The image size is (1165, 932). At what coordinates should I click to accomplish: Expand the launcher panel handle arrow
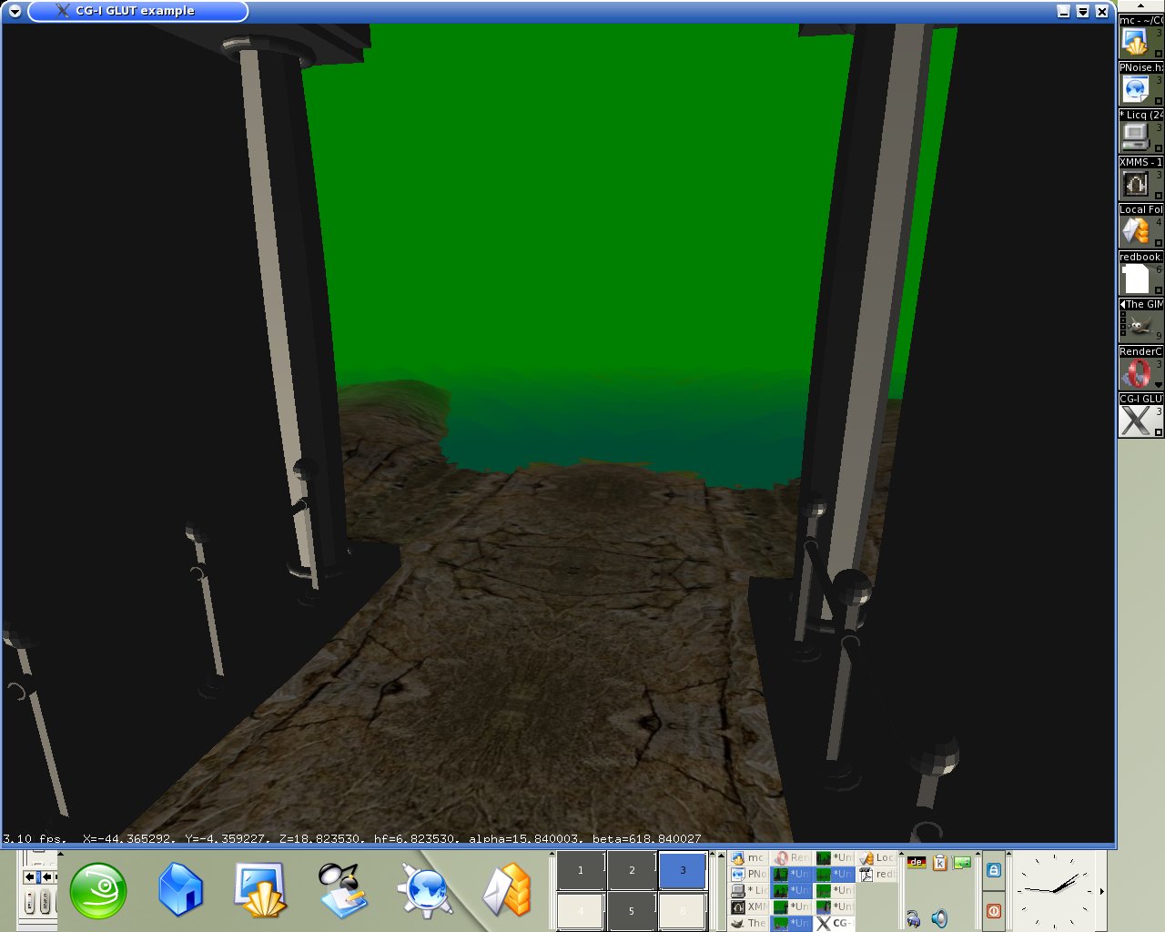[61, 856]
